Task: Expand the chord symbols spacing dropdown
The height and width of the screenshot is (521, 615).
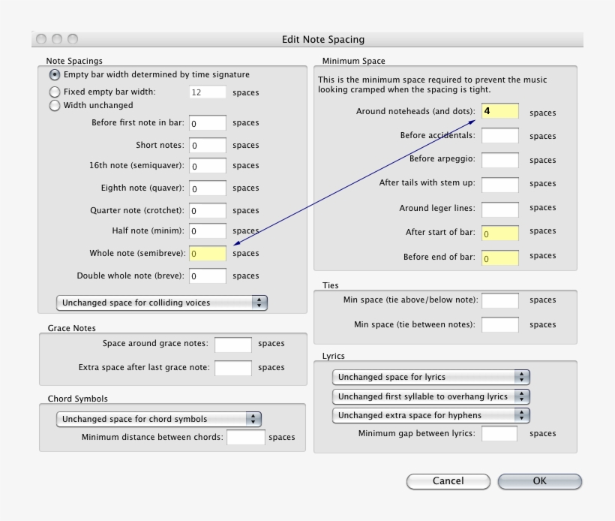Action: pyautogui.click(x=158, y=419)
